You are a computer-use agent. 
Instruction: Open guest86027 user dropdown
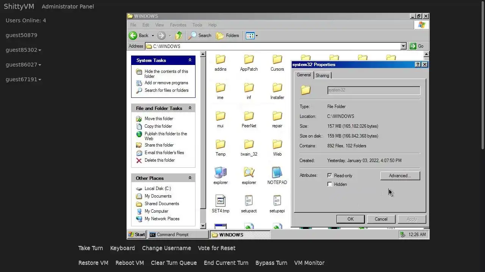23,65
